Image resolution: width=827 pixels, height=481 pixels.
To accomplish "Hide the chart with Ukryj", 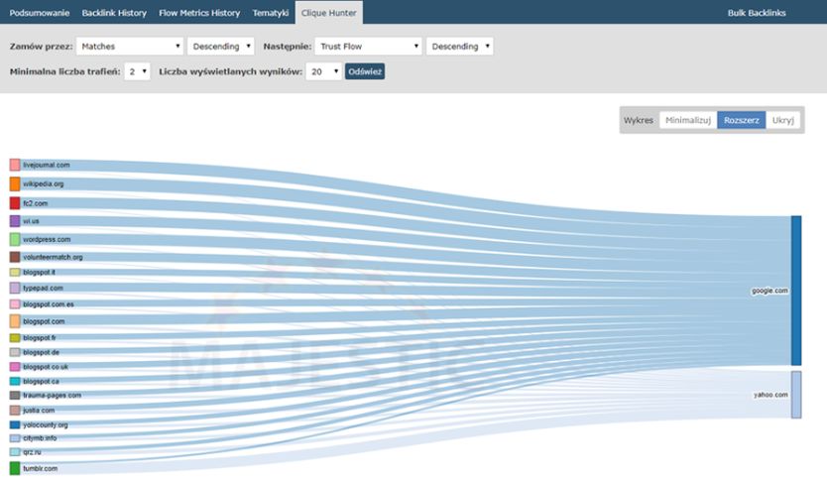I will tap(782, 120).
